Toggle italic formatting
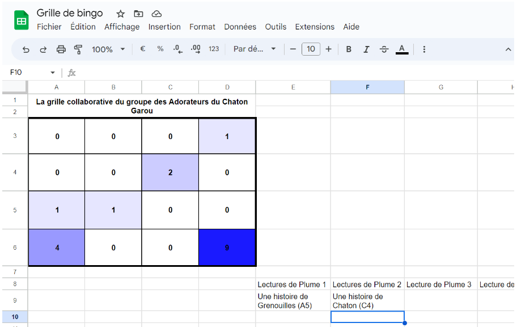 366,49
